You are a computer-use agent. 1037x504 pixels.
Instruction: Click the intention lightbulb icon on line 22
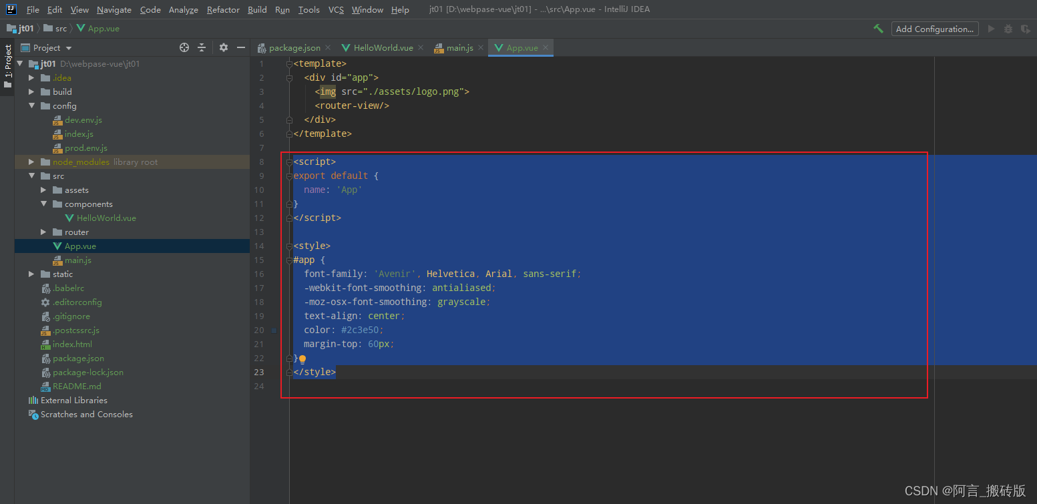302,358
